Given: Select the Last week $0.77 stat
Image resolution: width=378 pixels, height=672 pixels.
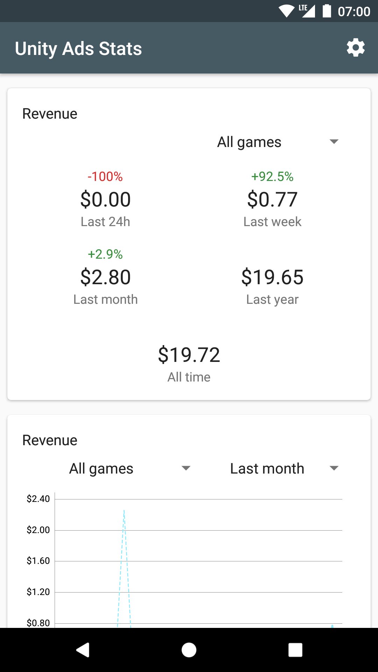Looking at the screenshot, I should click(x=272, y=200).
